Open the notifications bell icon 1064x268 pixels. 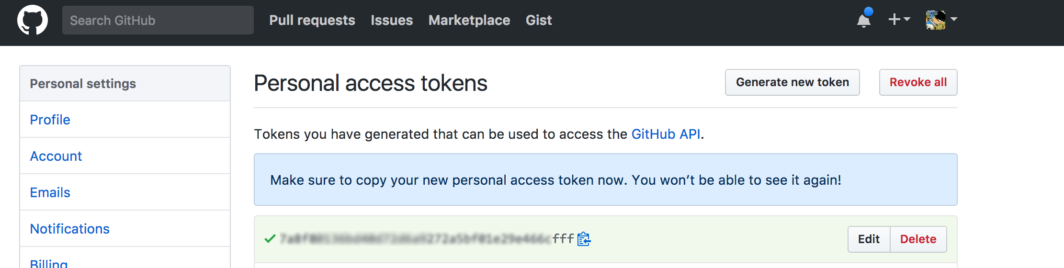click(864, 19)
